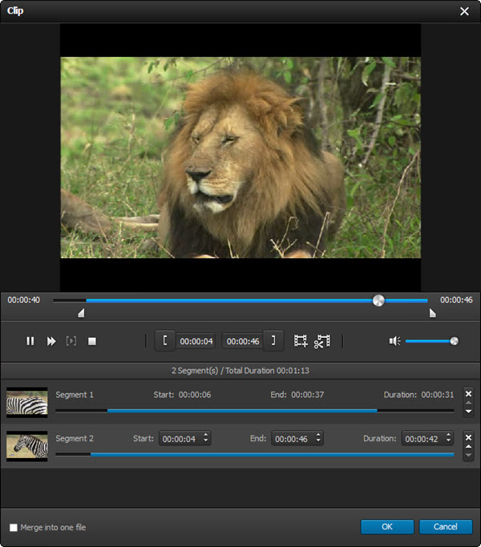
Task: Delete Segment 2
Action: click(468, 437)
